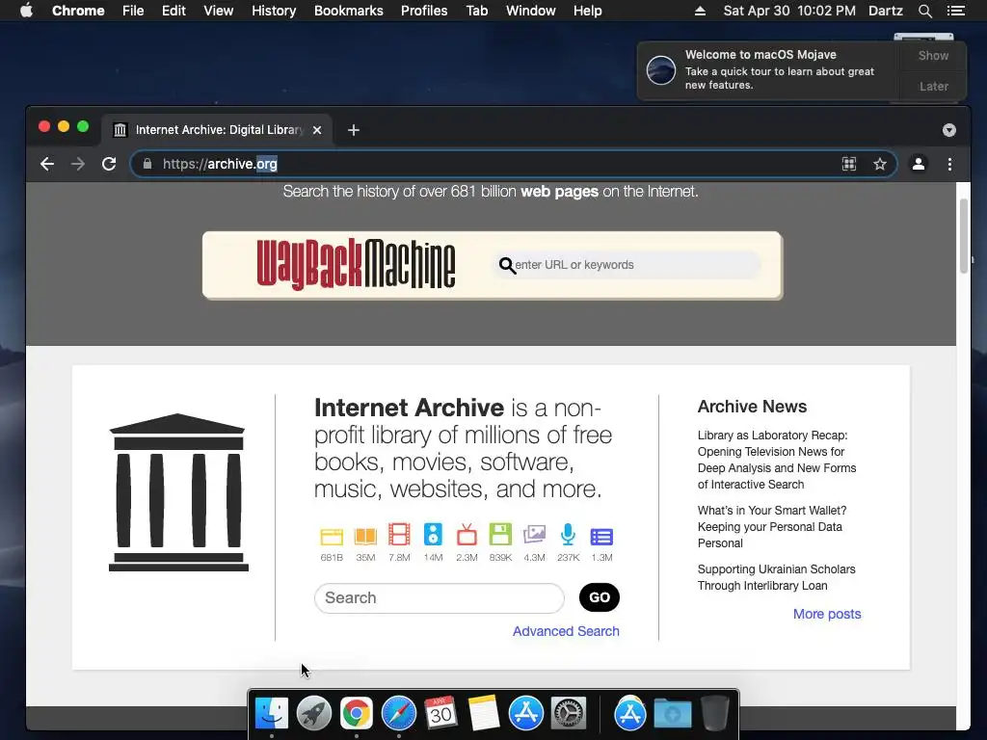Open What's in Your Smart Wallet post
This screenshot has width=987, height=740.
pos(772,527)
